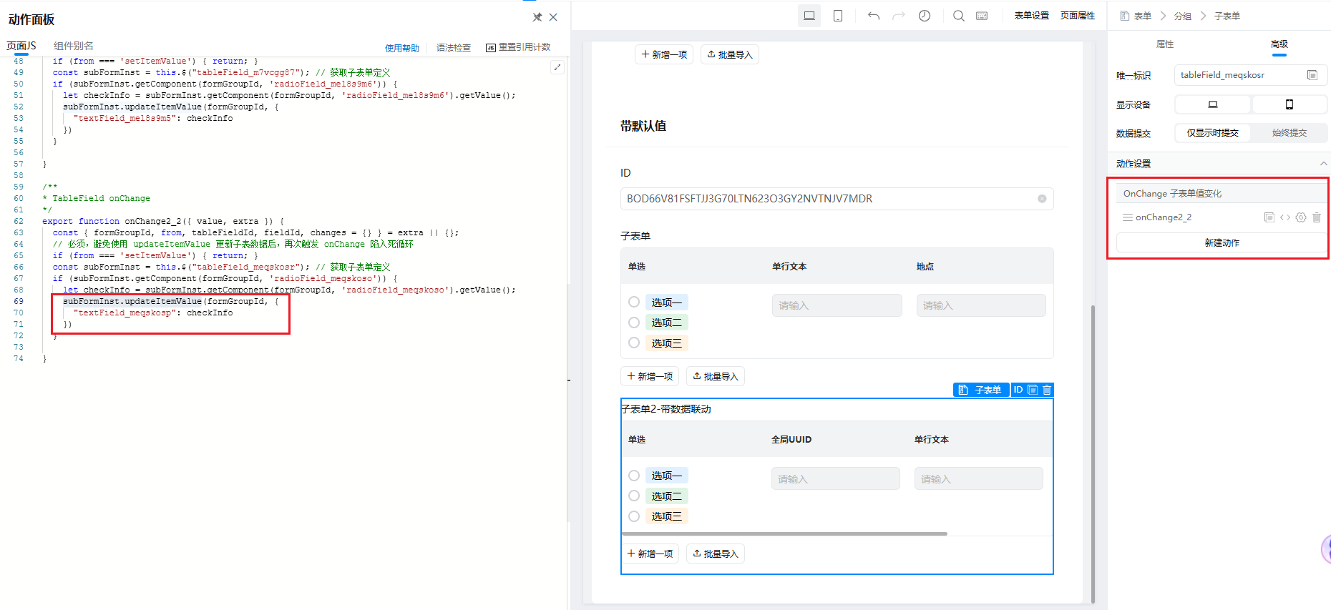The width and height of the screenshot is (1331, 610).
Task: Open 使用帮助 link
Action: [402, 48]
